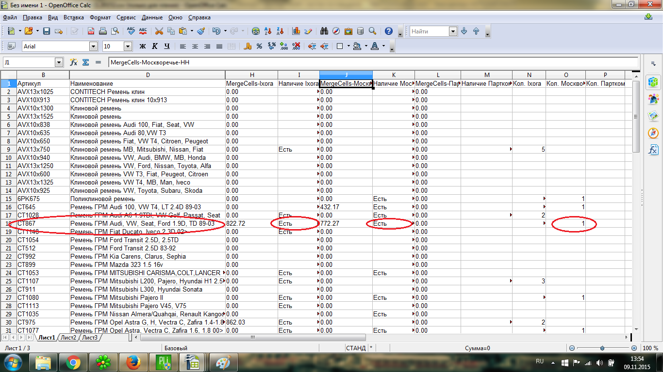Screen dimensions: 663x372
Task: Expand the Найти search history dropdown
Action: pyautogui.click(x=453, y=31)
